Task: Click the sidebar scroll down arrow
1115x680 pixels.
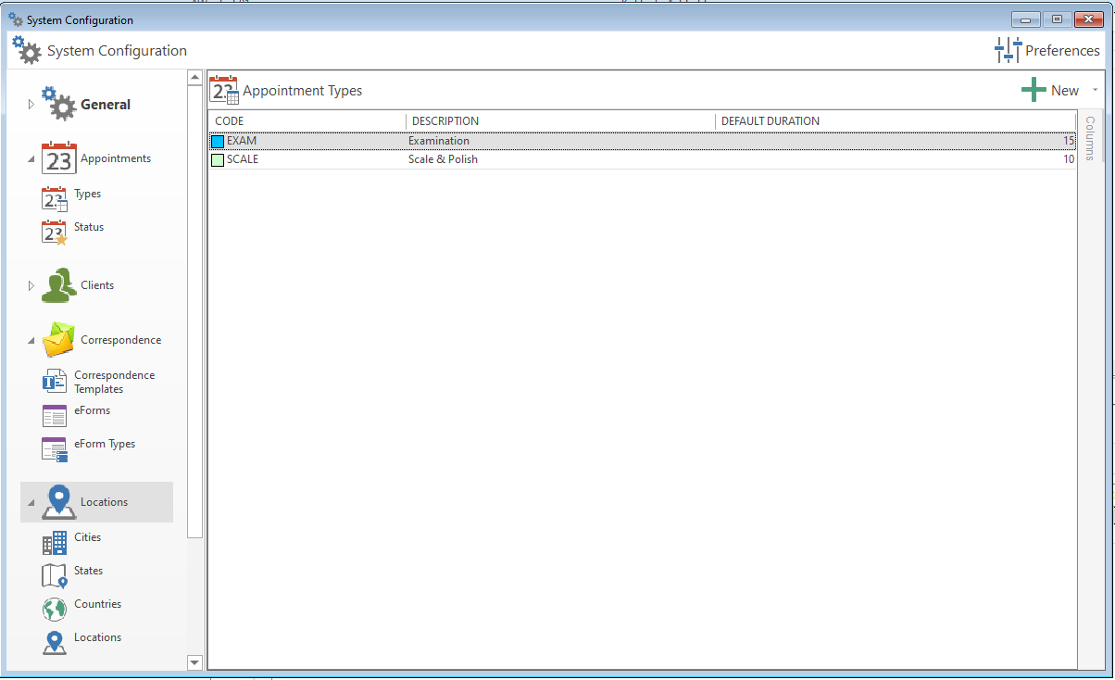Action: tap(194, 662)
